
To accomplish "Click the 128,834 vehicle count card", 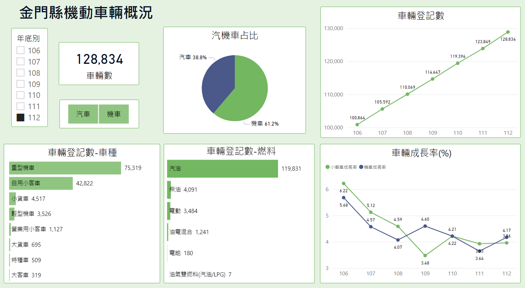I will [99, 64].
